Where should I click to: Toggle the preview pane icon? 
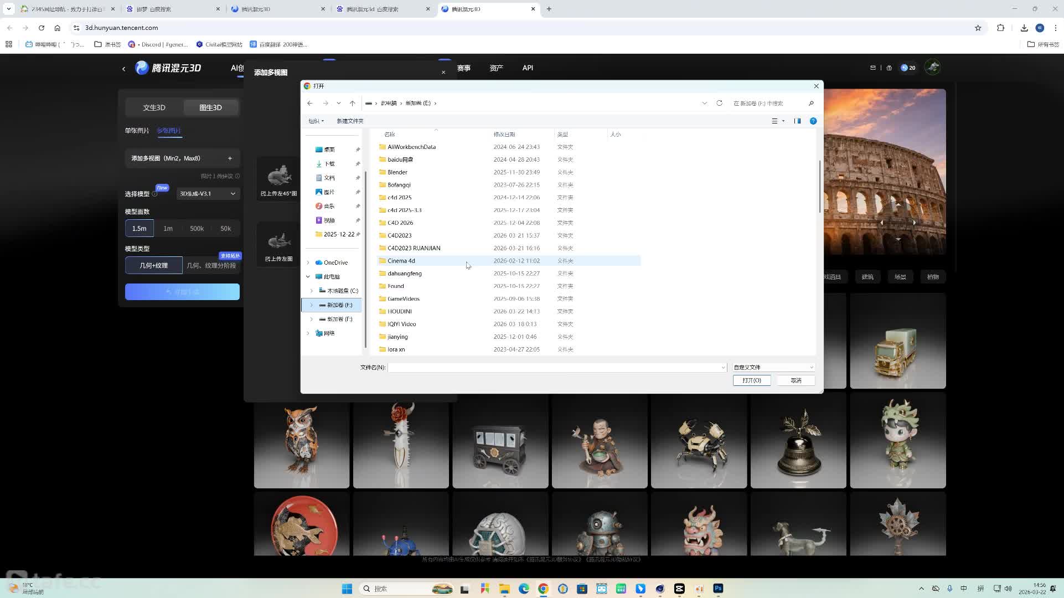click(797, 121)
